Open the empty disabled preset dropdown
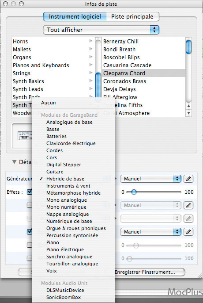 (151, 219)
